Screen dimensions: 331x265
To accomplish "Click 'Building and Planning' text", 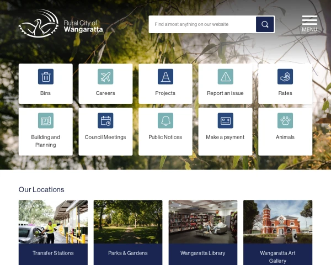I will [46, 141].
